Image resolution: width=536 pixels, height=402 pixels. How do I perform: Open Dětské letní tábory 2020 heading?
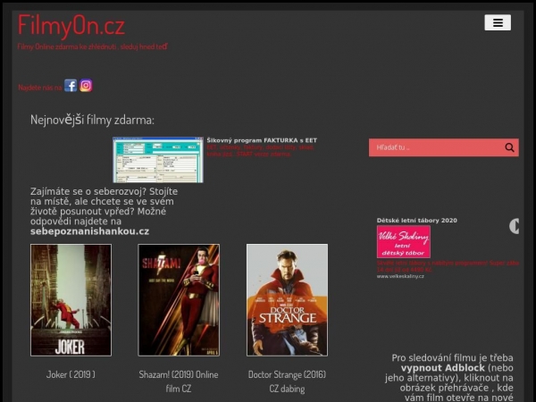(x=416, y=221)
